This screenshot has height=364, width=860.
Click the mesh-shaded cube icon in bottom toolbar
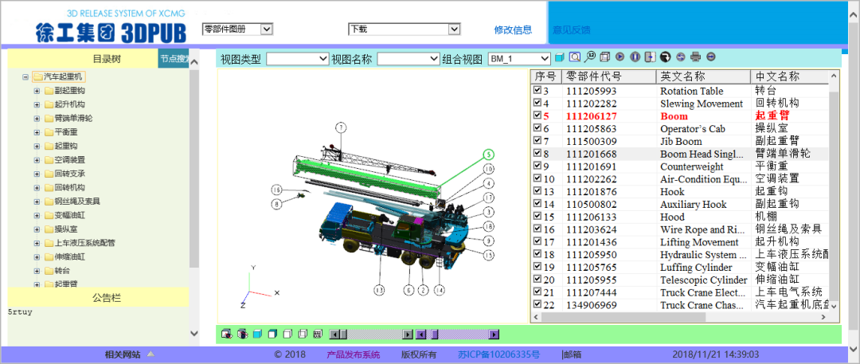[x=317, y=334]
